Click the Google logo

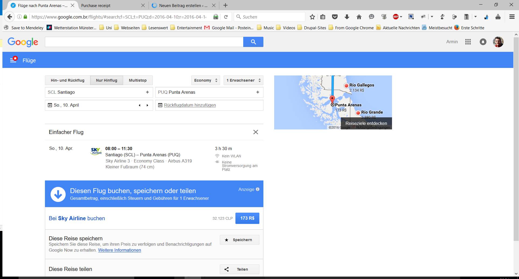coord(23,42)
